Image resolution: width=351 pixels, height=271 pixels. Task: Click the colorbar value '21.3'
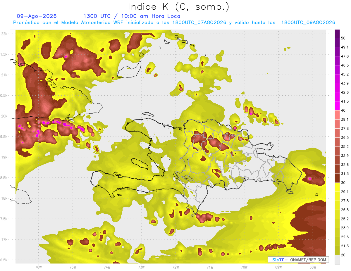click(345, 246)
